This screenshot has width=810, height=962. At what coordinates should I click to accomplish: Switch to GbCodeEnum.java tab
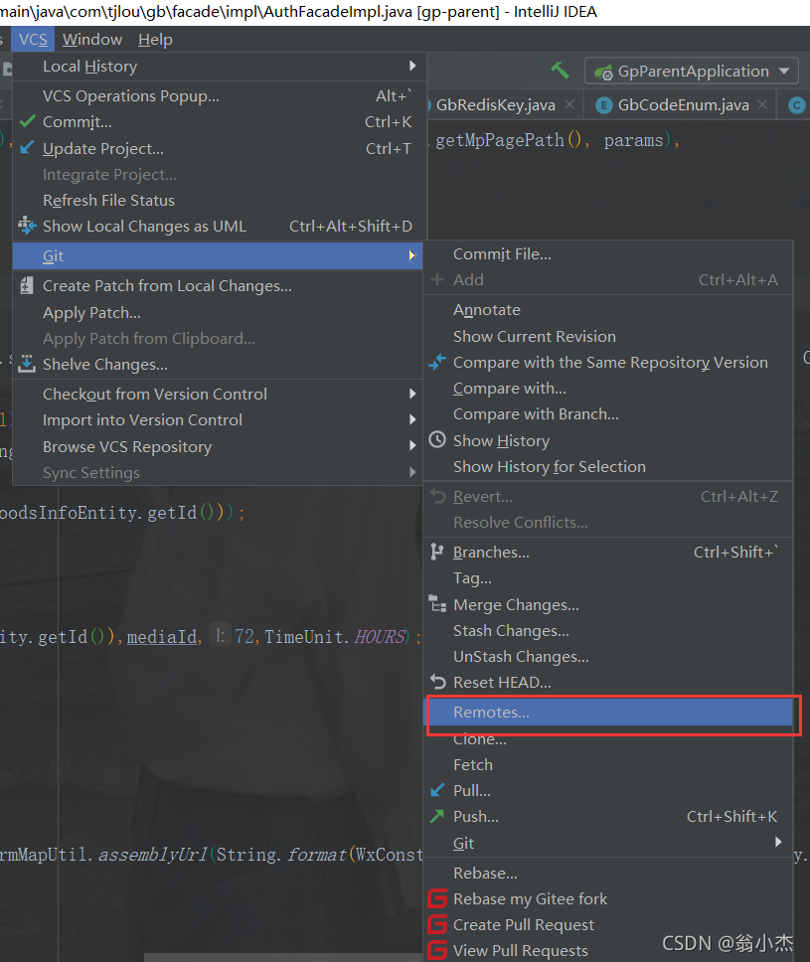click(683, 105)
